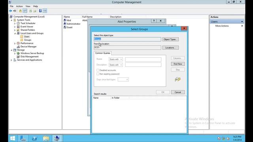Click the Object Types button
The image size is (253, 142).
point(170,39)
